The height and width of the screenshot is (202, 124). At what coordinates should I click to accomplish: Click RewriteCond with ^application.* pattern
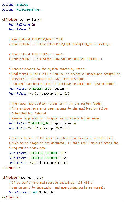(42, 123)
